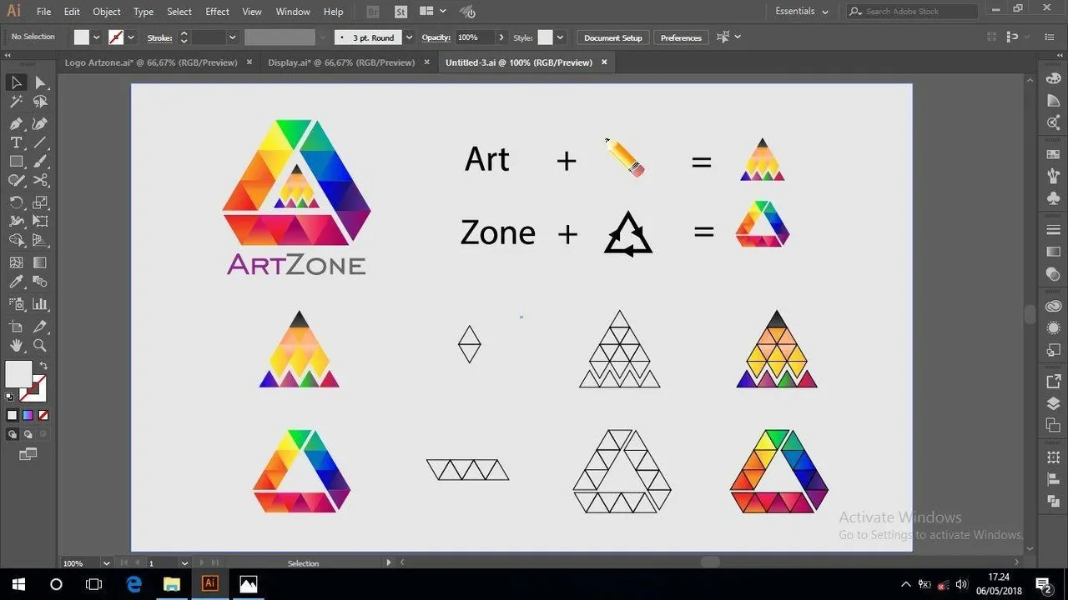Enable Draw Behind mode
Screen dimensions: 1068x600
[x=28, y=434]
